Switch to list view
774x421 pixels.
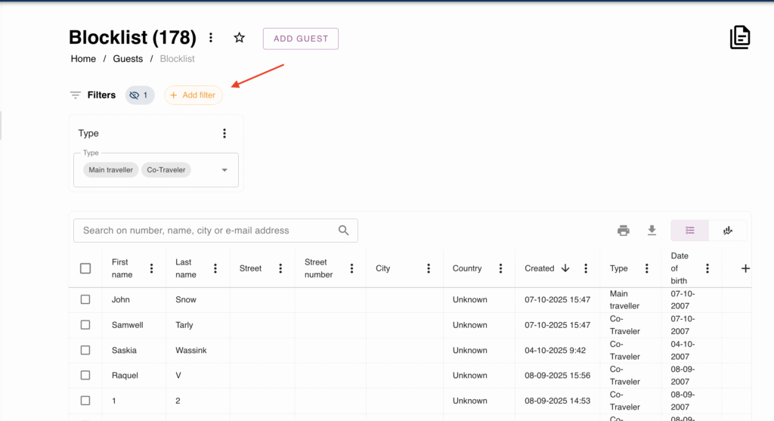tap(690, 231)
